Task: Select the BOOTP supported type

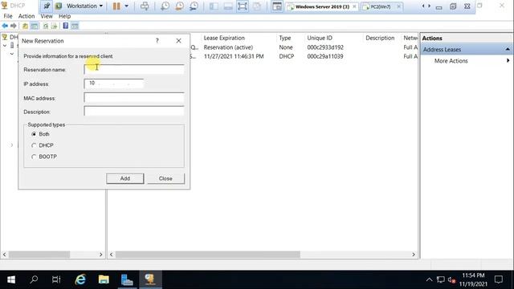Action: 34,157
